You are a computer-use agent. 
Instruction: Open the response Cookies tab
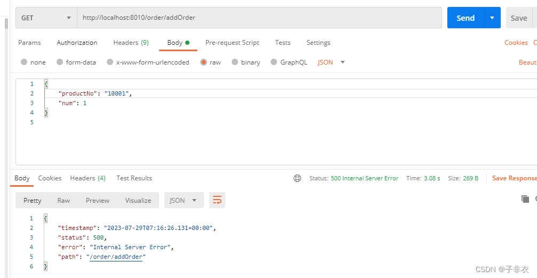(x=50, y=178)
